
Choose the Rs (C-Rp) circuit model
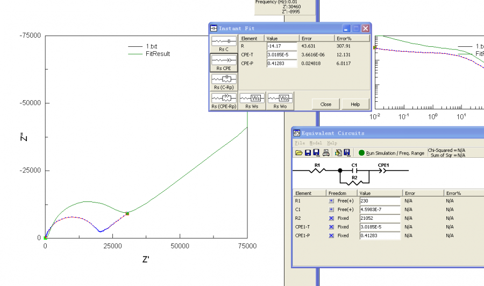[223, 81]
